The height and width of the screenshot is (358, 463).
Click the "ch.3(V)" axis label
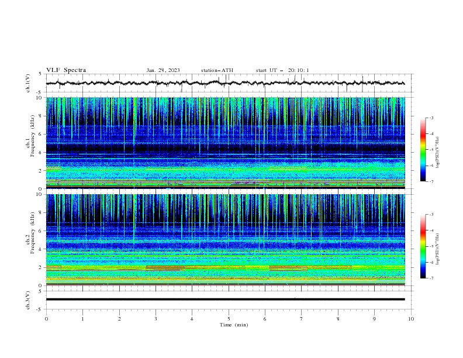tap(28, 300)
